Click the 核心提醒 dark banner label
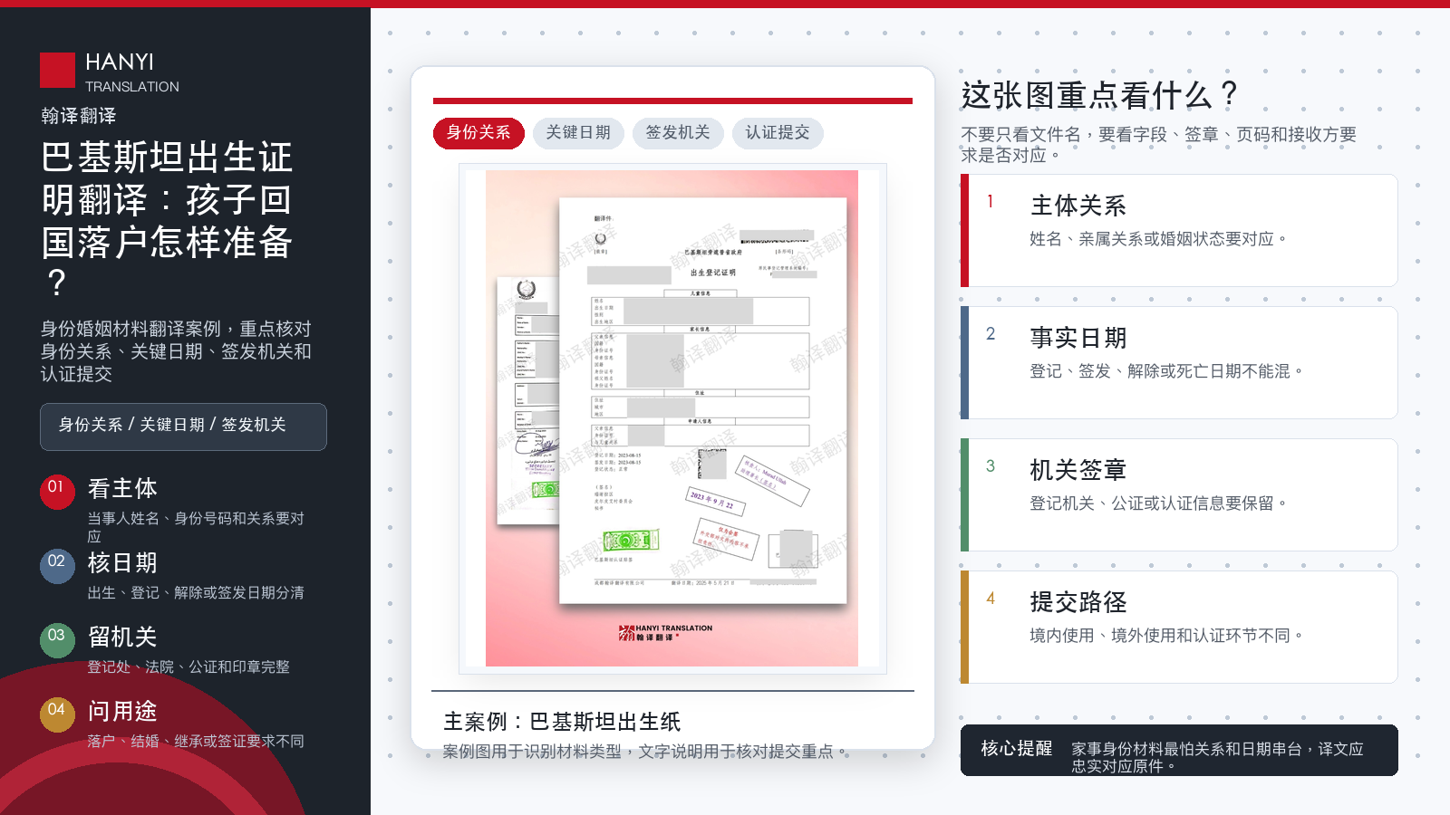The width and height of the screenshot is (1450, 815). (x=1017, y=749)
